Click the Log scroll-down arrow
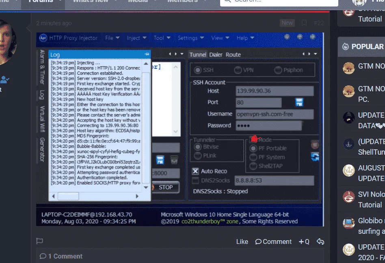The height and width of the screenshot is (263, 385). (146, 188)
